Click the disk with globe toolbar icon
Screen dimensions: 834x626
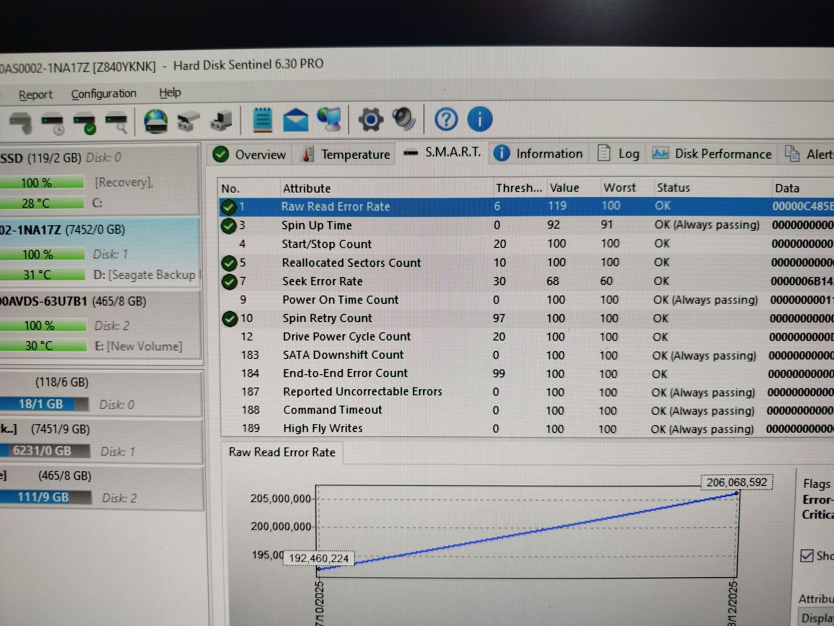click(156, 122)
